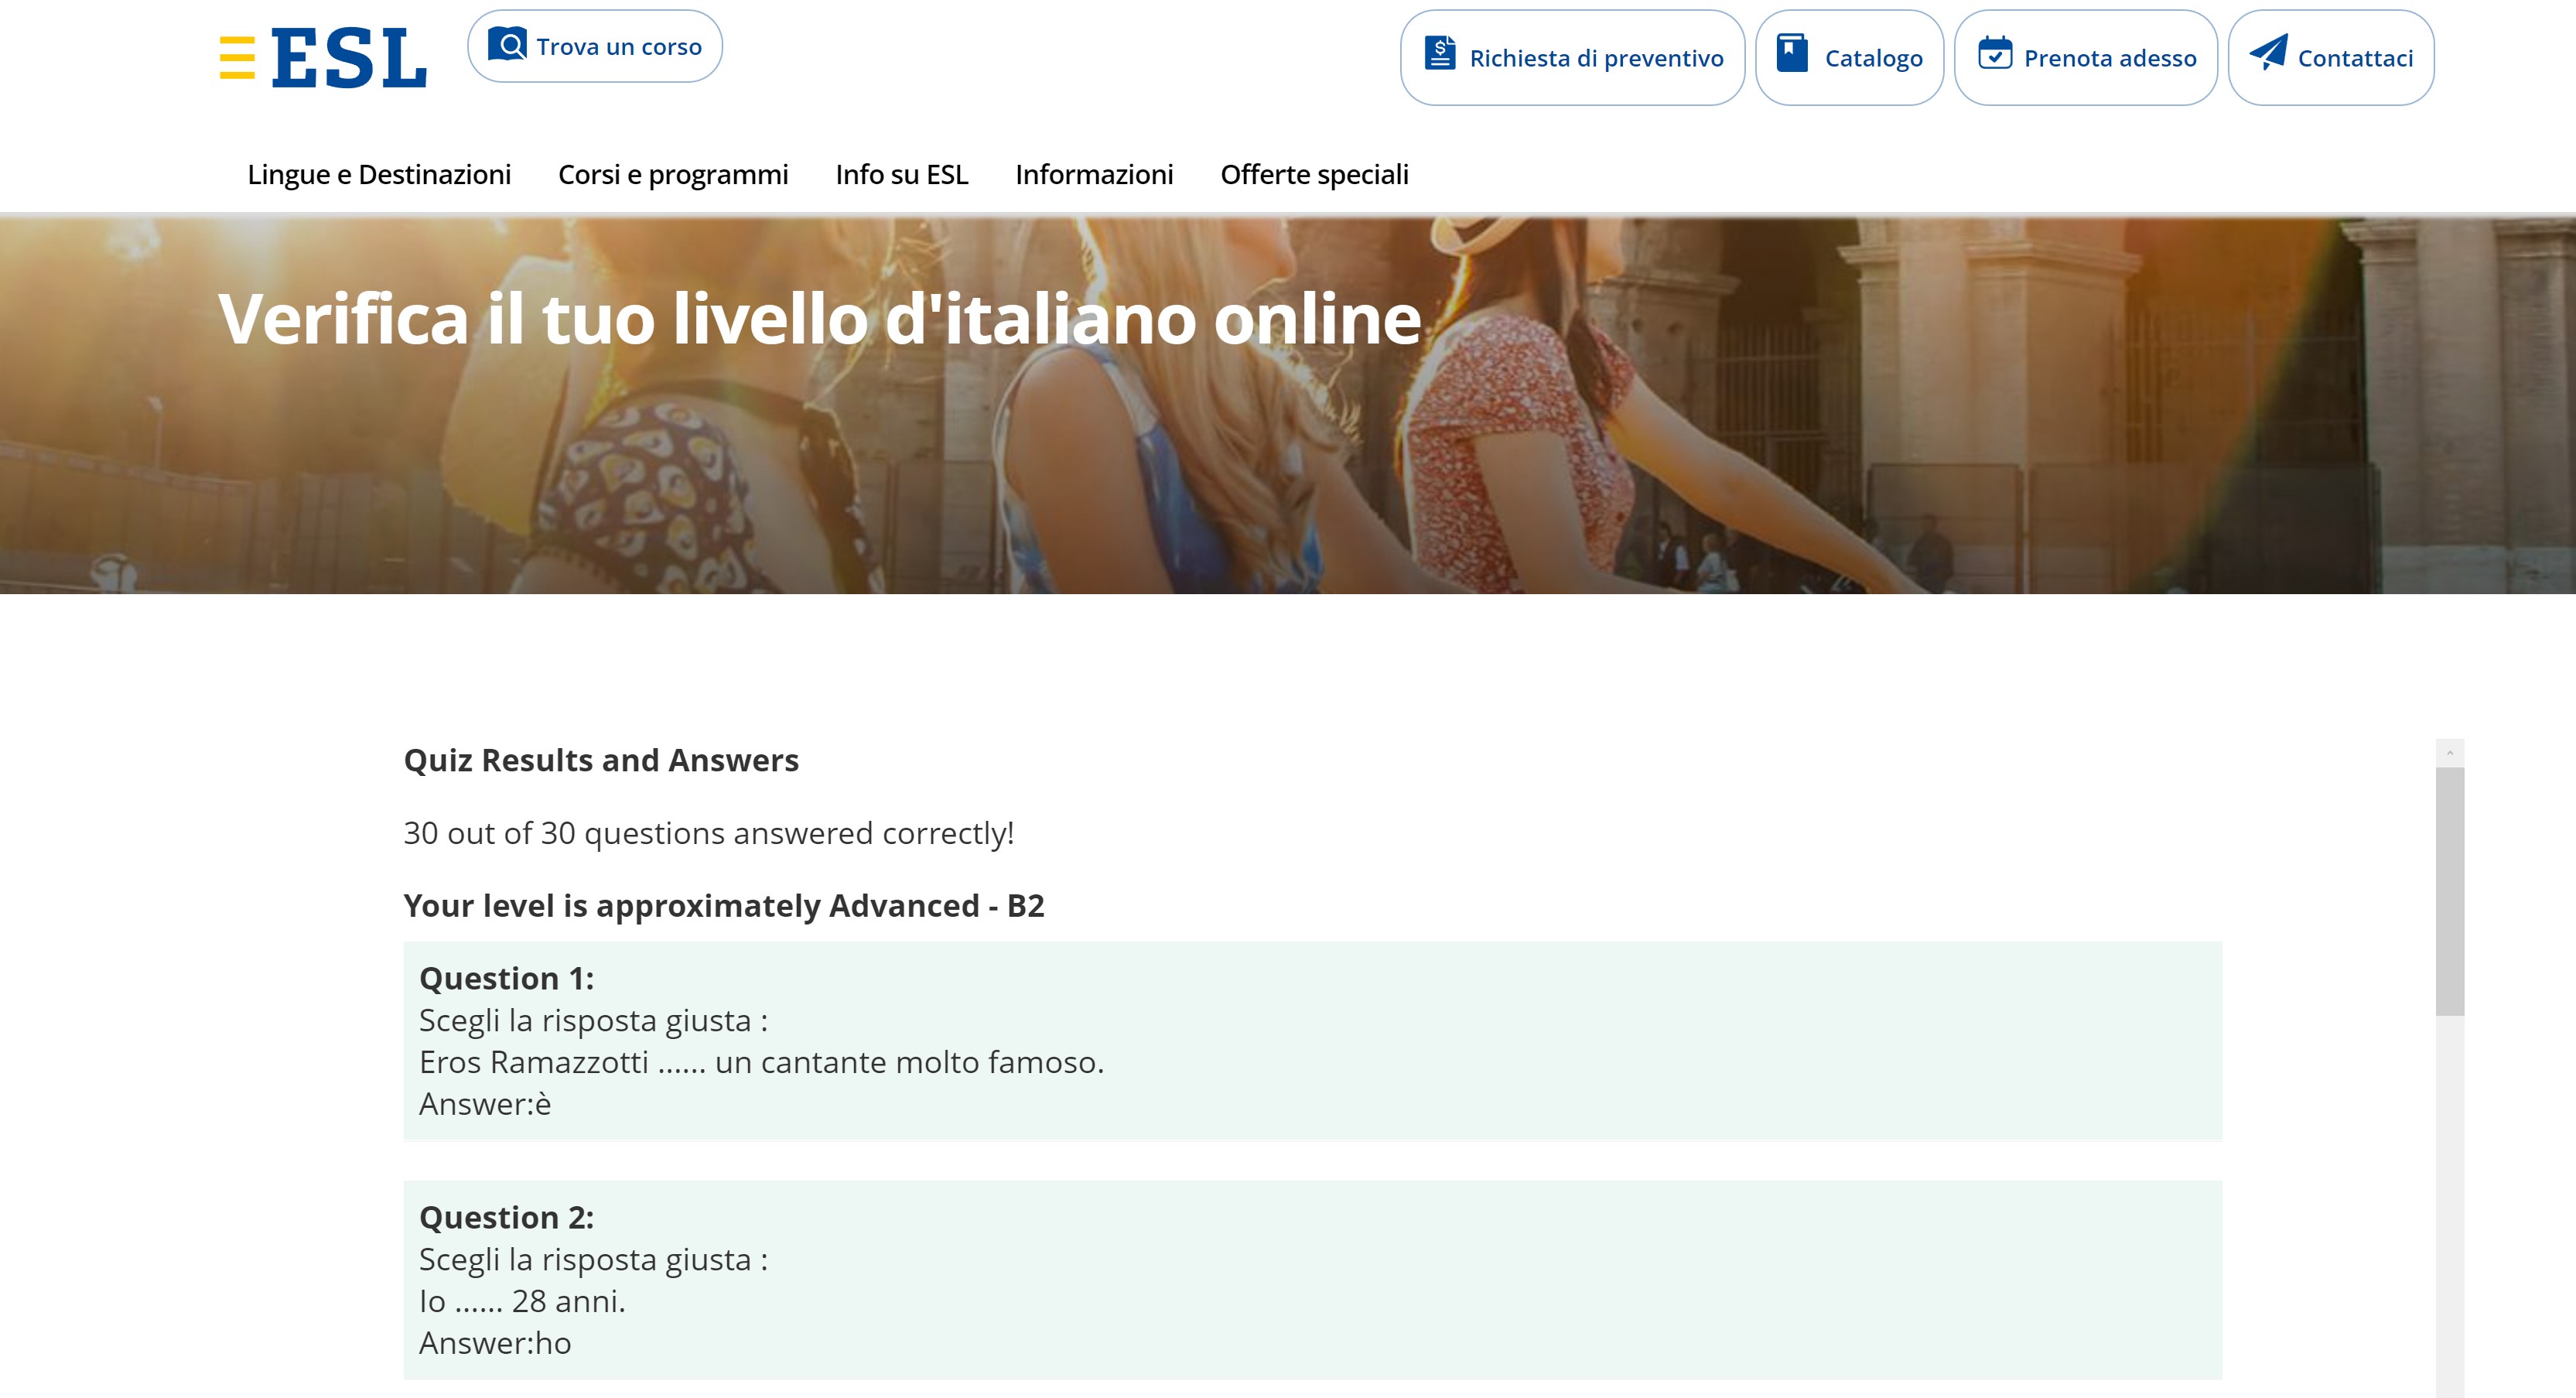This screenshot has height=1398, width=2576.
Task: Open the yellow hamburger menu icon
Action: [x=237, y=57]
